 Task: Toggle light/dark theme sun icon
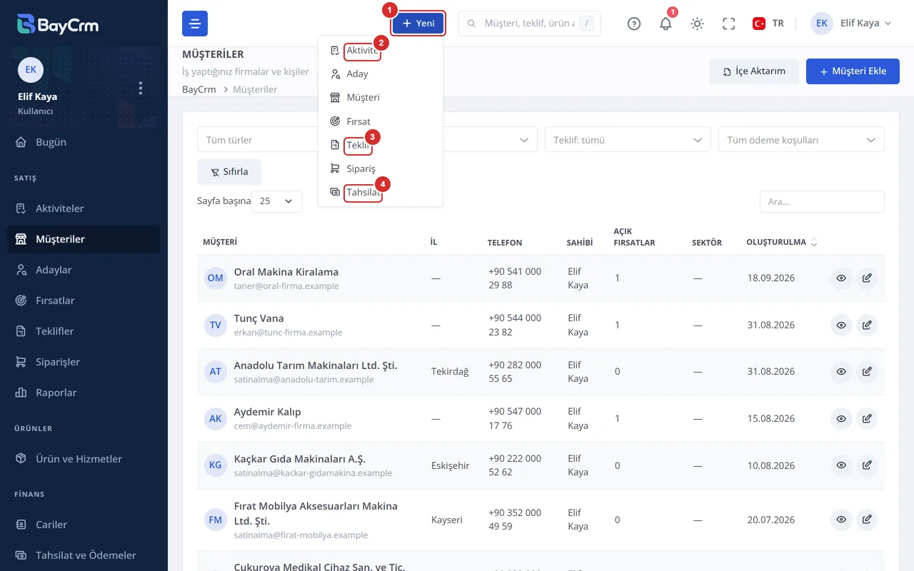click(x=698, y=24)
